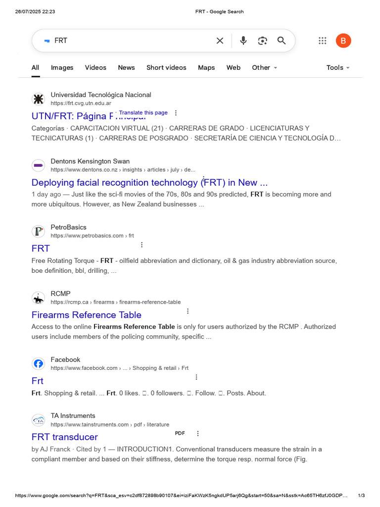The height and width of the screenshot is (507, 380).
Task: Expand the Other search filter dropdown
Action: [265, 67]
